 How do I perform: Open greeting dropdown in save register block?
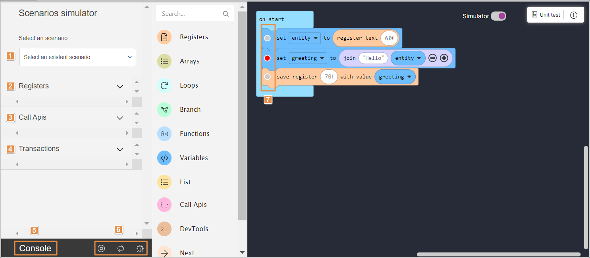click(395, 77)
